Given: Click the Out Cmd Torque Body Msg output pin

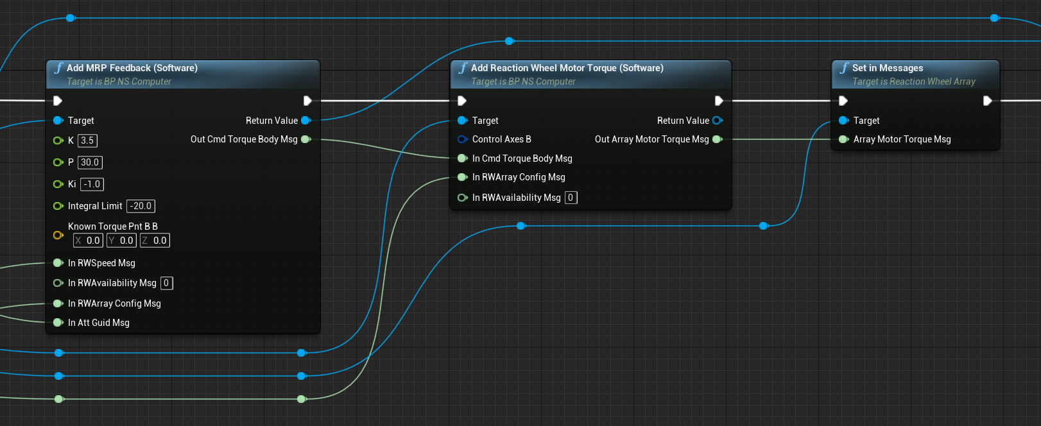Looking at the screenshot, I should tap(306, 139).
